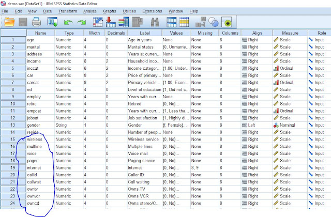Click the Insert cases icon
This screenshot has width=331, height=217.
[x=171, y=22]
